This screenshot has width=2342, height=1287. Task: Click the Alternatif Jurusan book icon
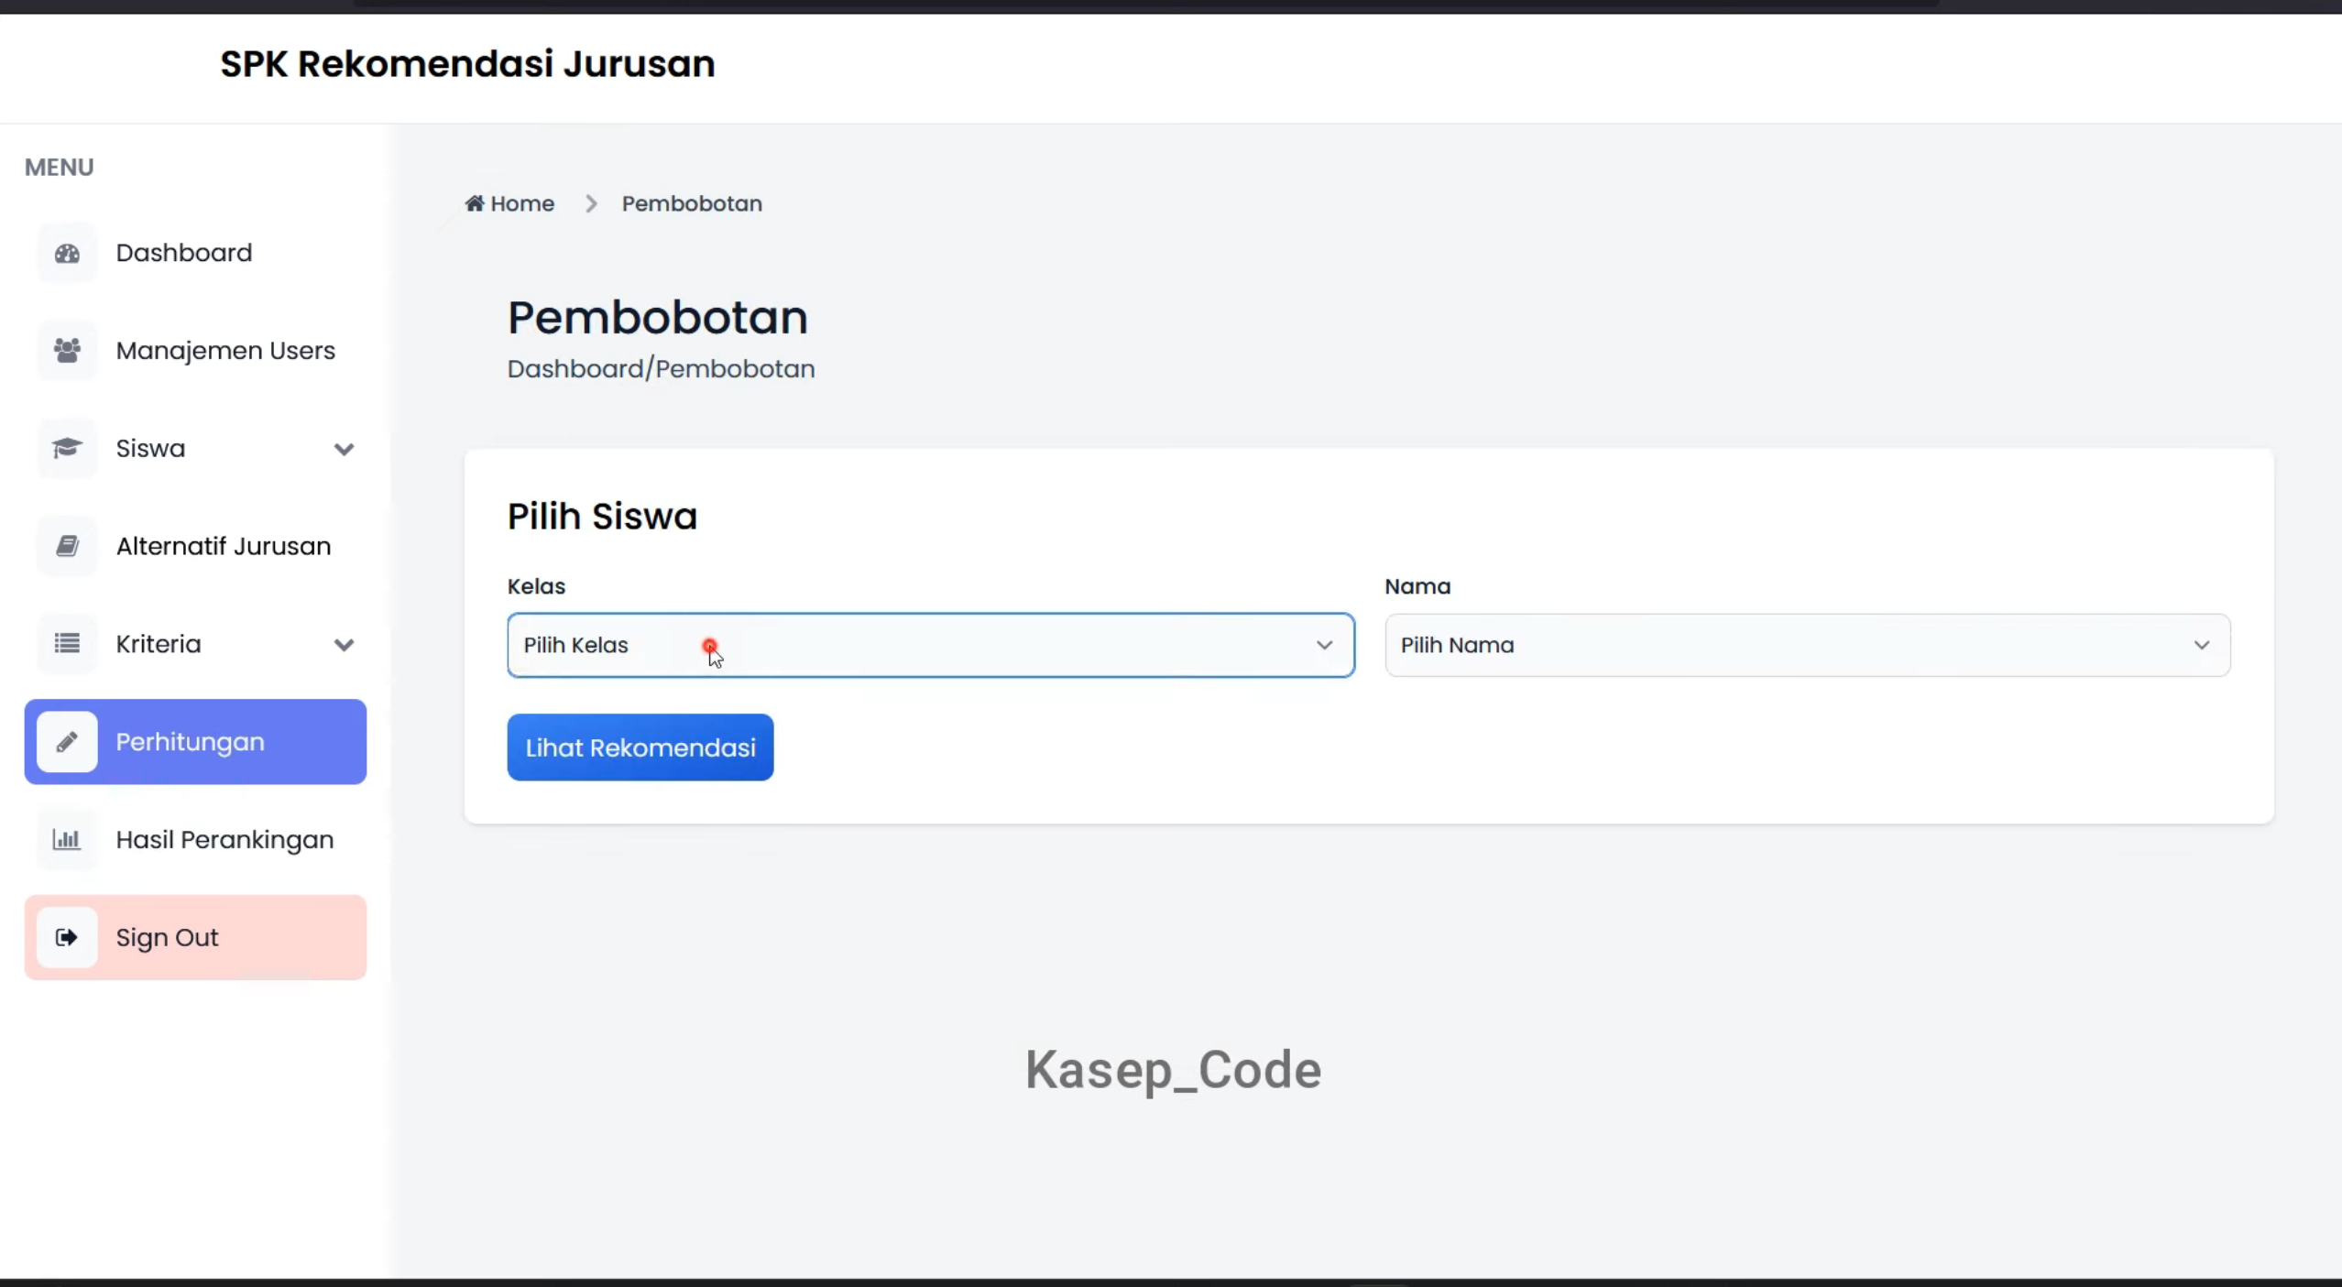pyautogui.click(x=67, y=546)
